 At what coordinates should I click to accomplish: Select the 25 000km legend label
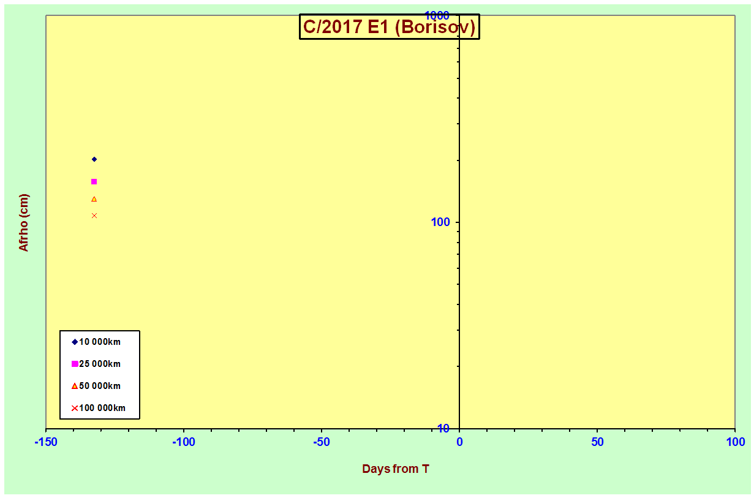pos(100,364)
